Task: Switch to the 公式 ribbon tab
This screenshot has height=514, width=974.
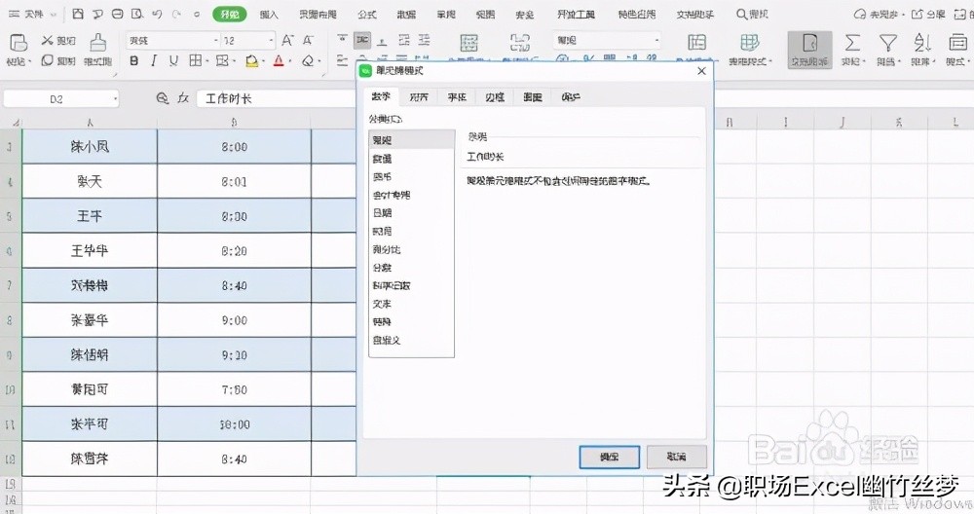Action: pyautogui.click(x=367, y=15)
